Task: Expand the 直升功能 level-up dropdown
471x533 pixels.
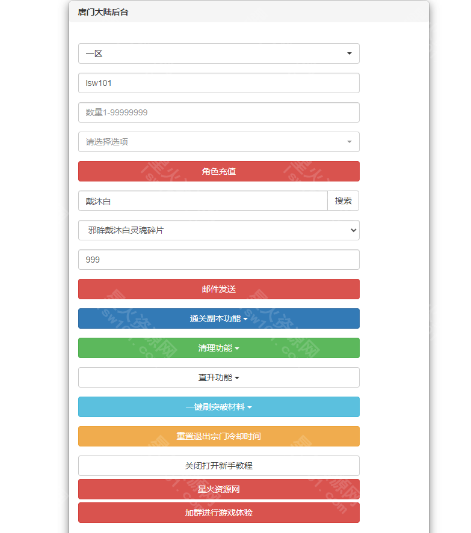Action: [218, 377]
